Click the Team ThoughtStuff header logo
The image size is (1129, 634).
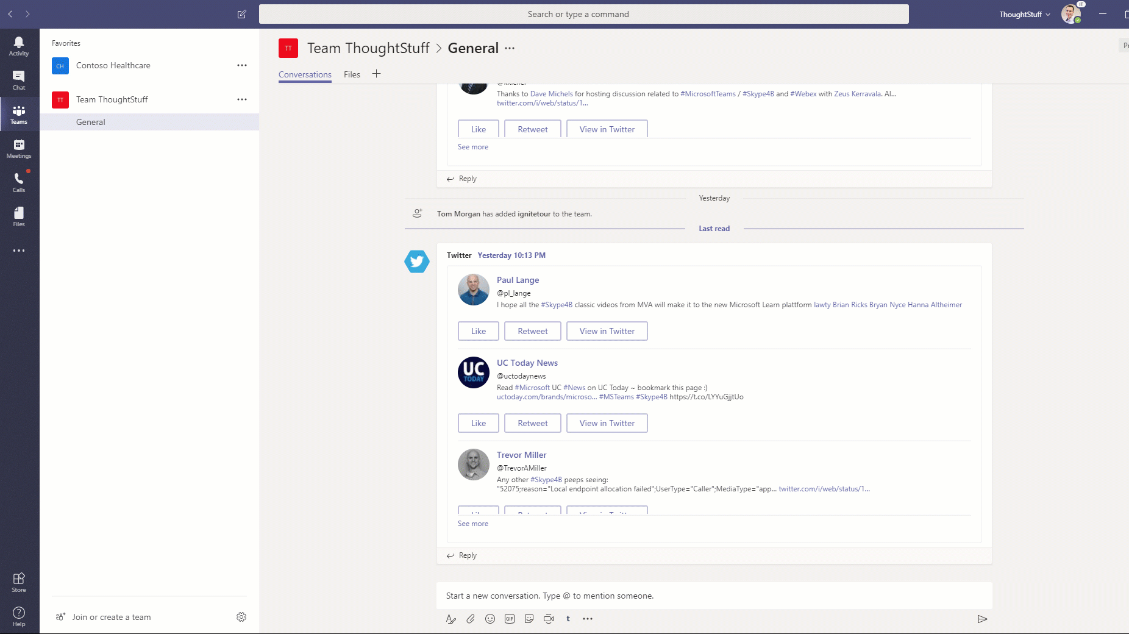click(x=288, y=48)
